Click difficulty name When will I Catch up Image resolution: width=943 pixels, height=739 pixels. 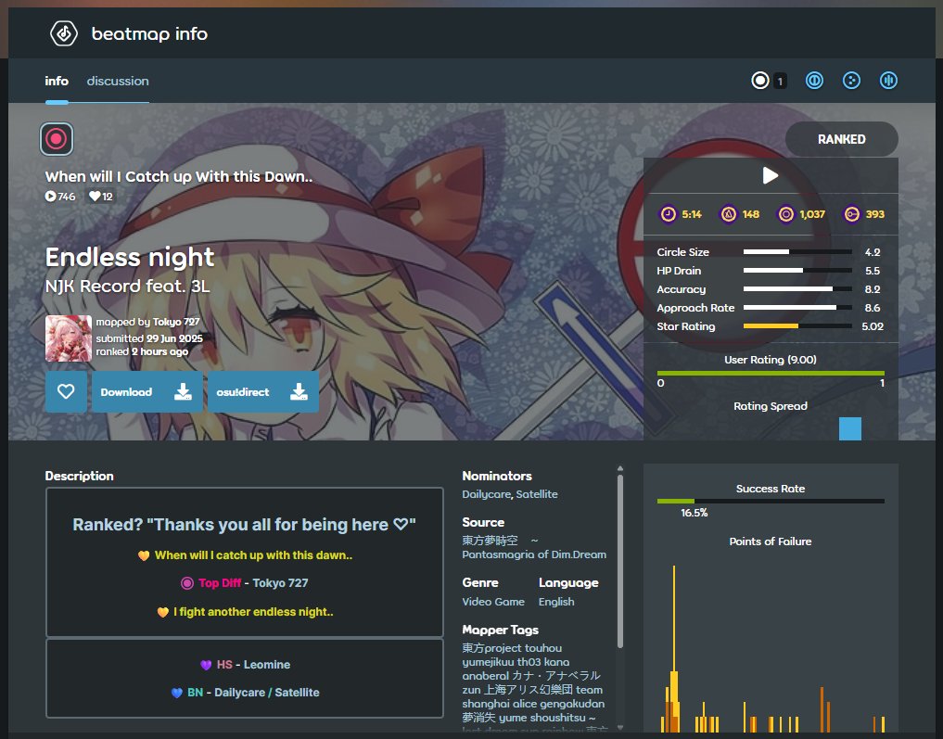(179, 177)
